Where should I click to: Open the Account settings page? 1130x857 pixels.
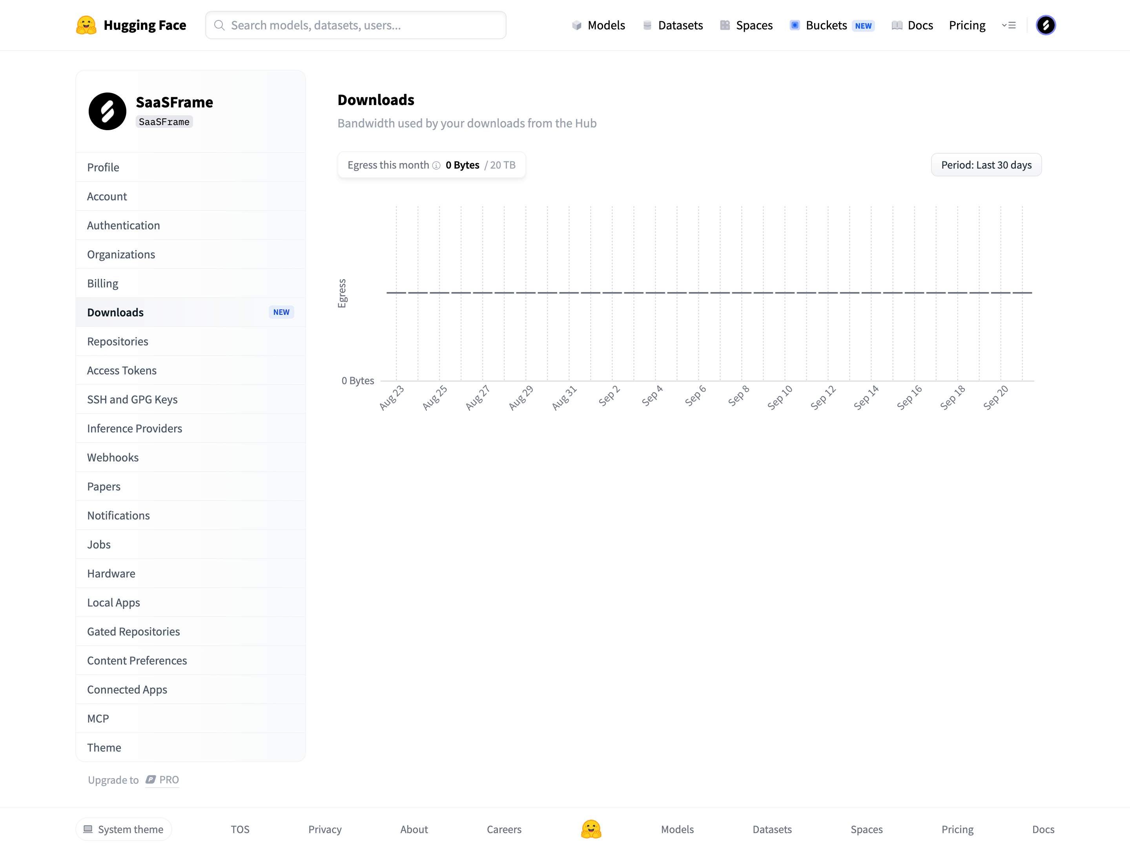tap(191, 196)
